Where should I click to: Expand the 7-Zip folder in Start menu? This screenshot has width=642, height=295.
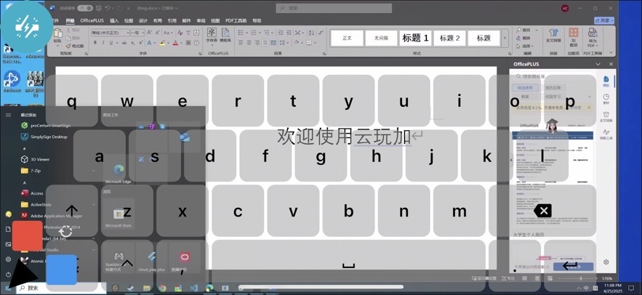pos(36,171)
